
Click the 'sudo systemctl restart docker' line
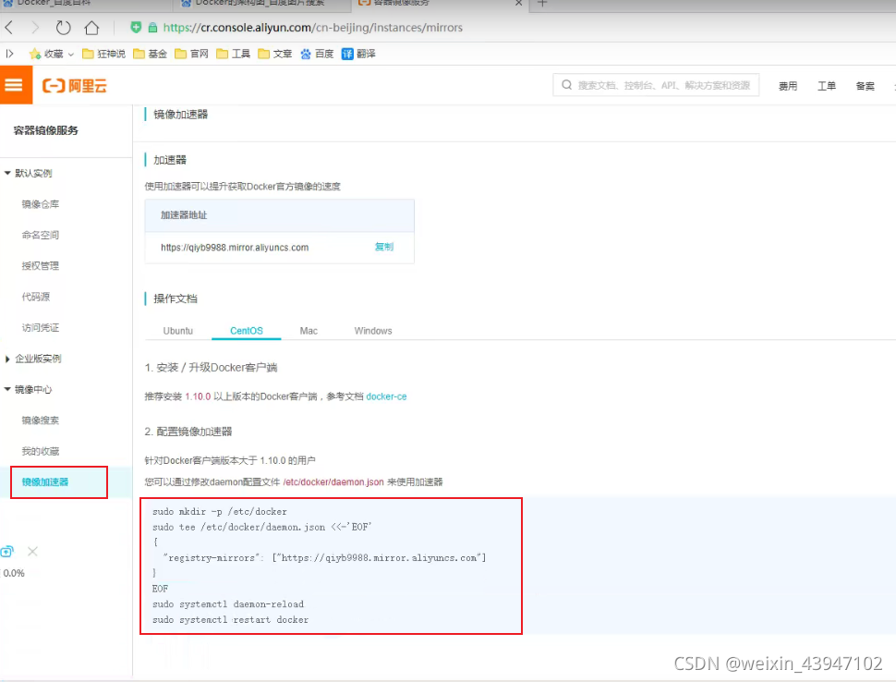pos(230,620)
